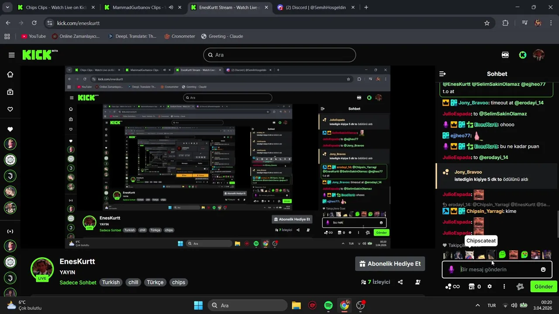Open Chrome three-dot menu
The height and width of the screenshot is (314, 559).
[x=551, y=23]
